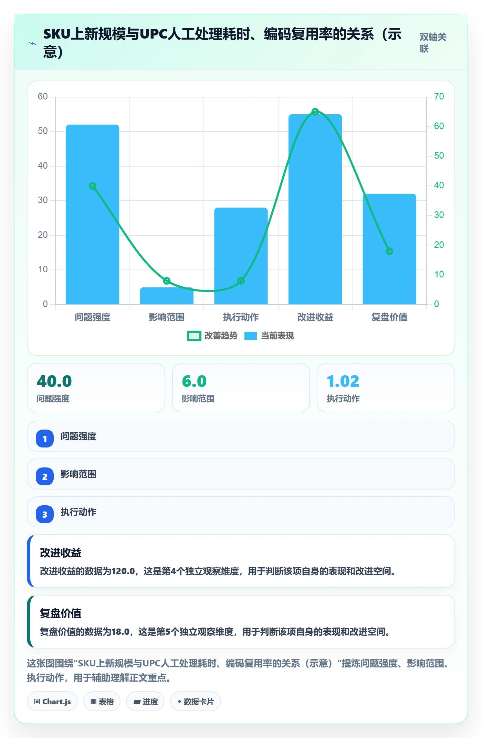Click the 执行动作 x-axis label under the chart

click(241, 317)
